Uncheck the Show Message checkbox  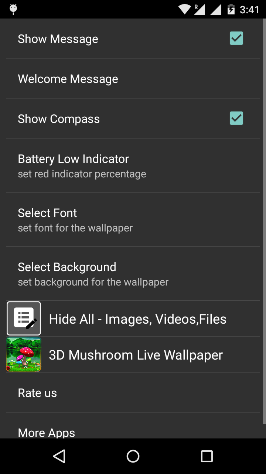pyautogui.click(x=236, y=38)
